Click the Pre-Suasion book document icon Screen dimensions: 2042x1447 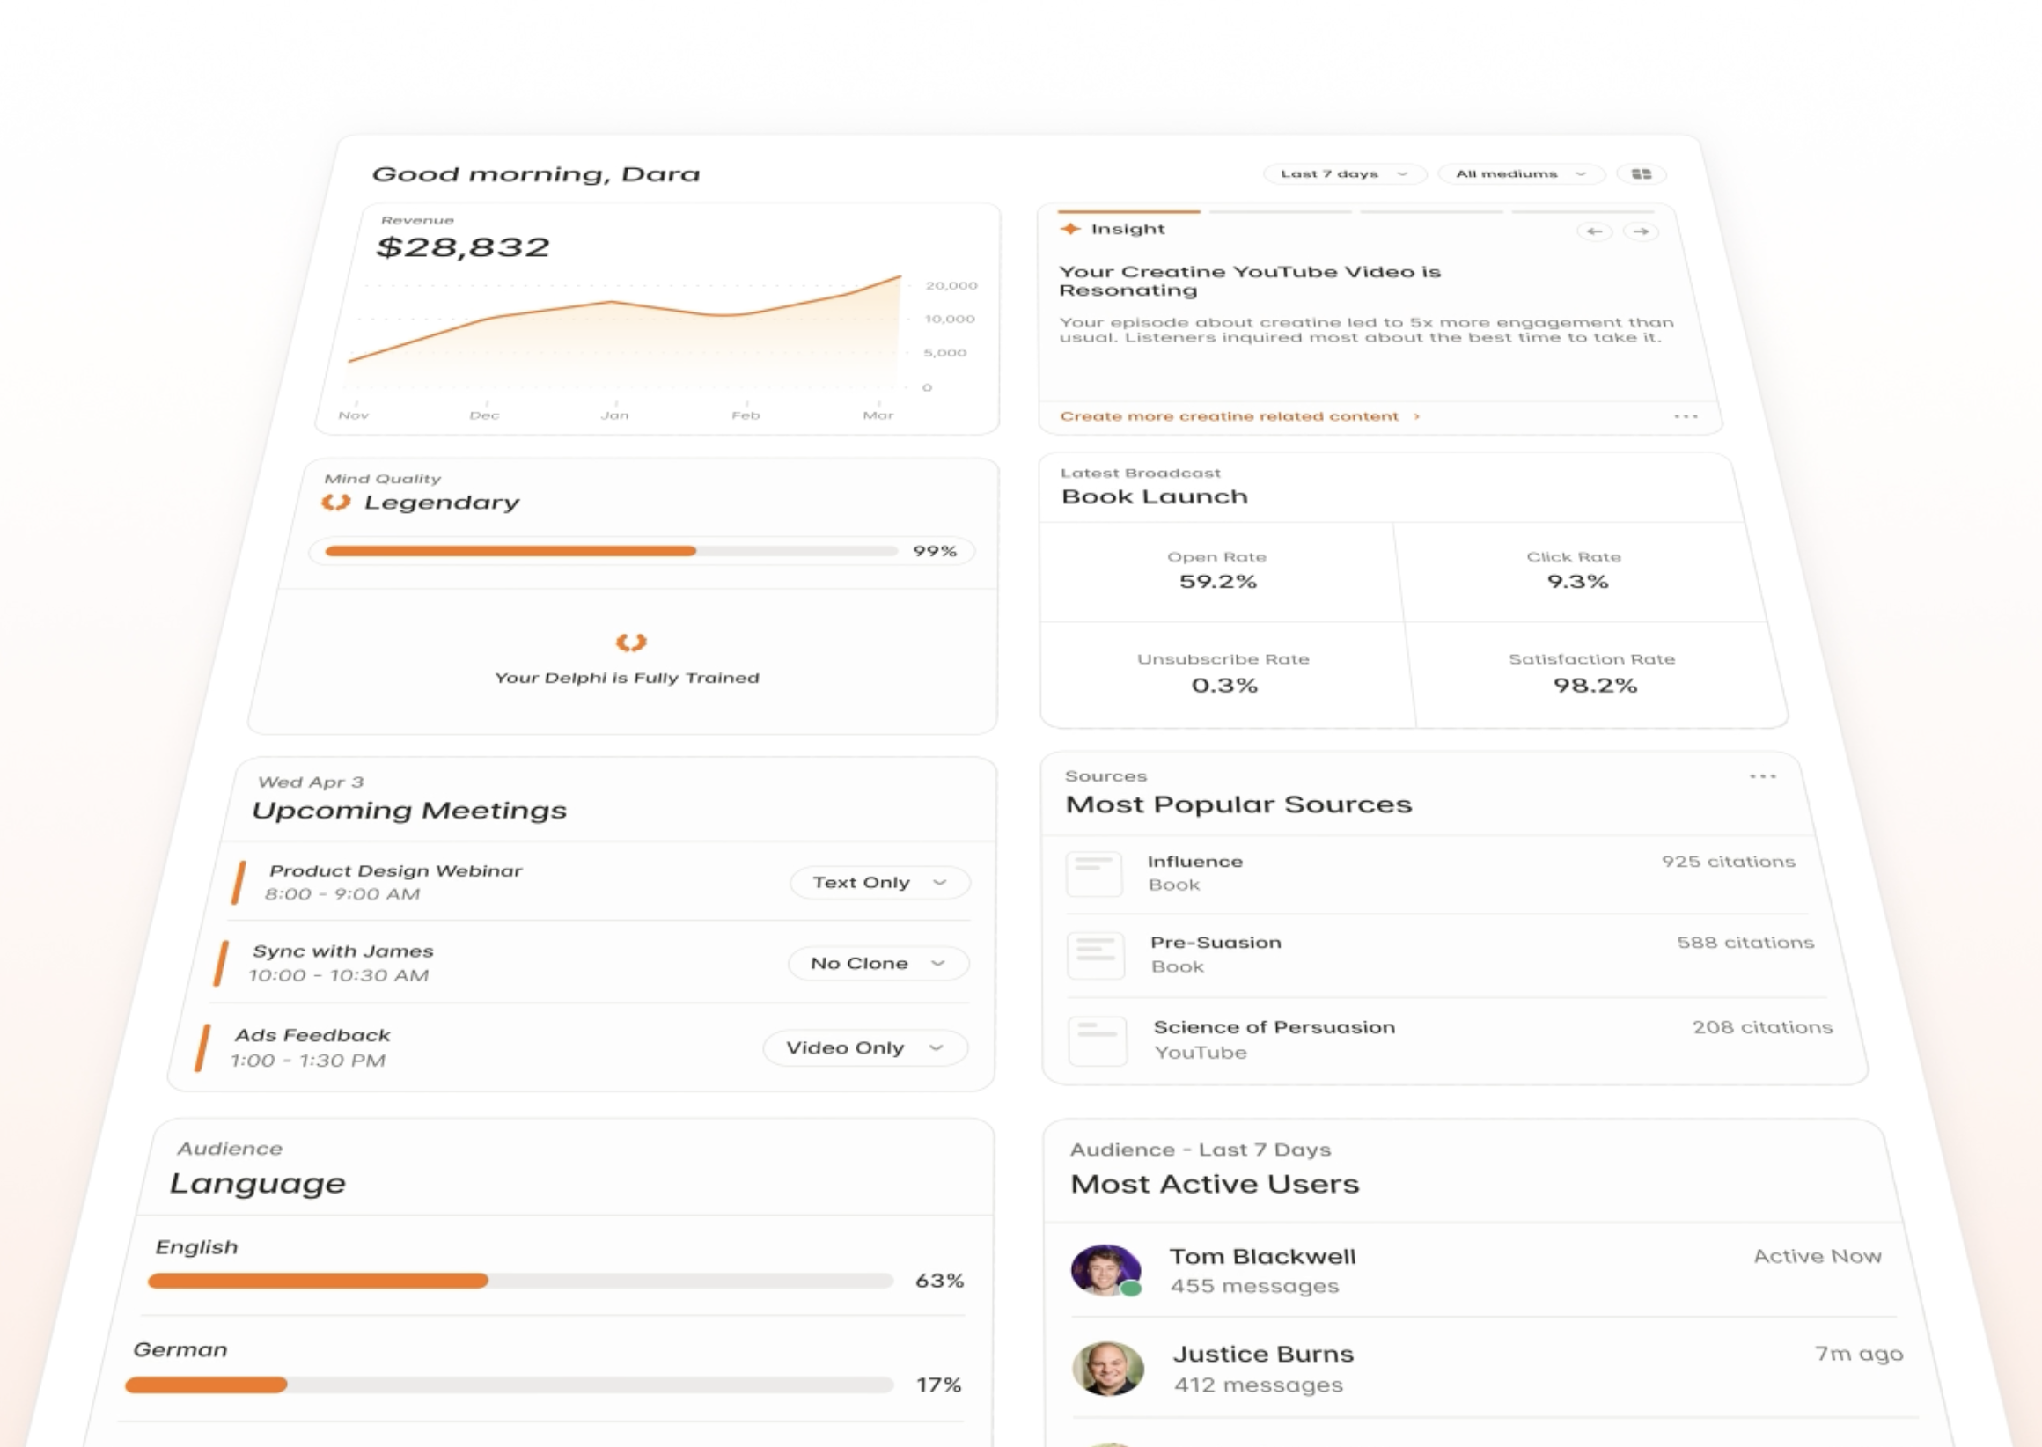coord(1095,955)
